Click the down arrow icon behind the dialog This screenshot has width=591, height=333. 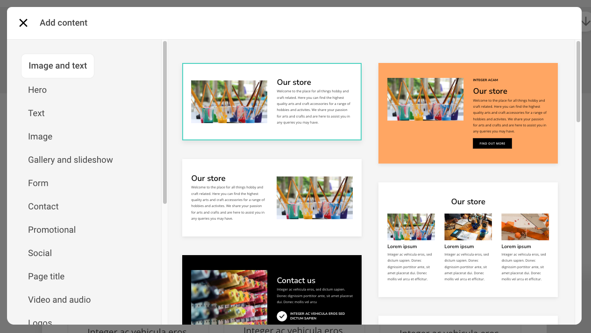[x=585, y=21]
